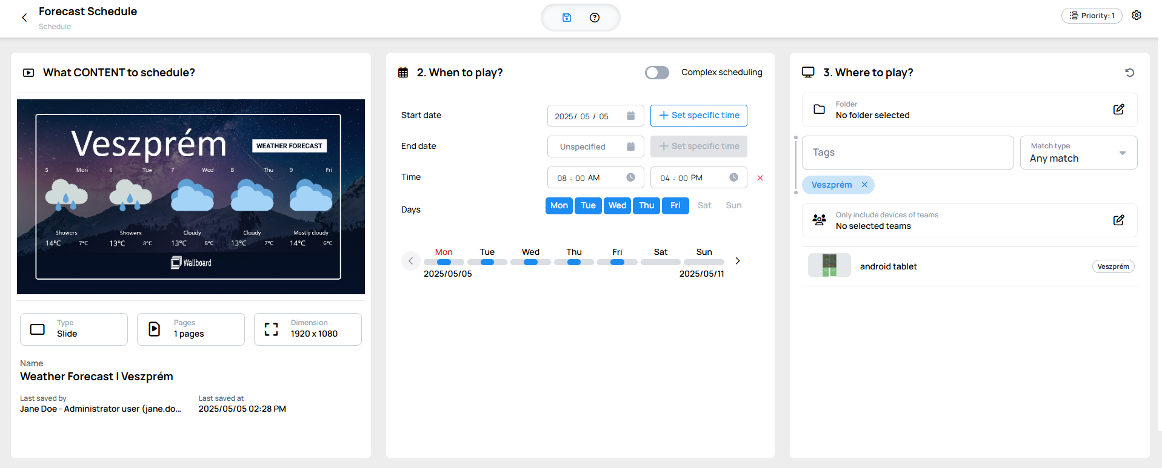Click the Tue timeline bar

pyautogui.click(x=487, y=262)
